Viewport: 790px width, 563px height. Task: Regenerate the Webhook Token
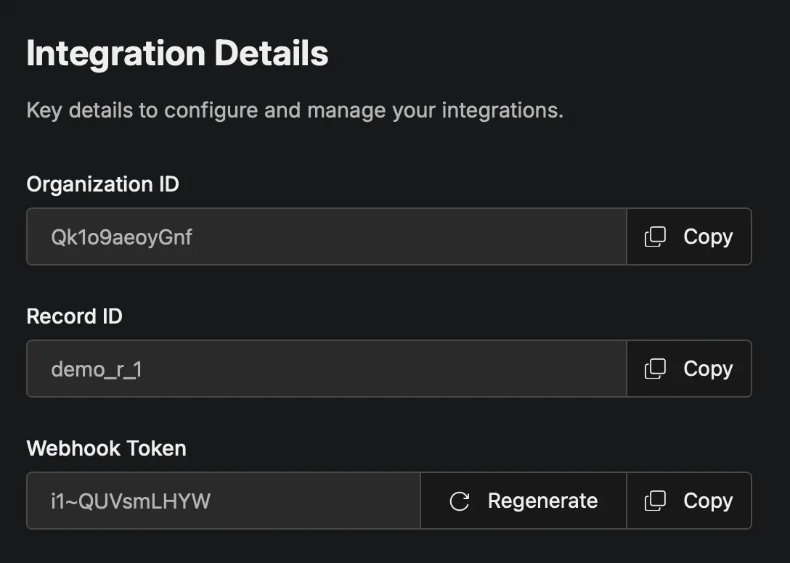(x=523, y=501)
